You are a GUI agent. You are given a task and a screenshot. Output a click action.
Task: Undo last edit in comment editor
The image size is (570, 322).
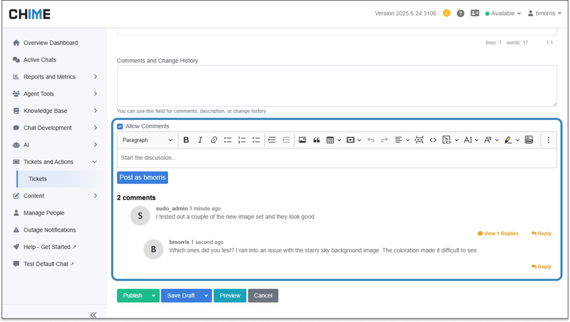[370, 140]
